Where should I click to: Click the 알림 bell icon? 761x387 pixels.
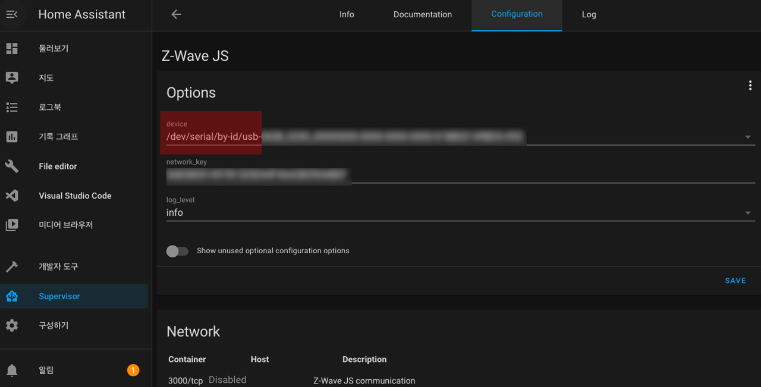tap(12, 370)
